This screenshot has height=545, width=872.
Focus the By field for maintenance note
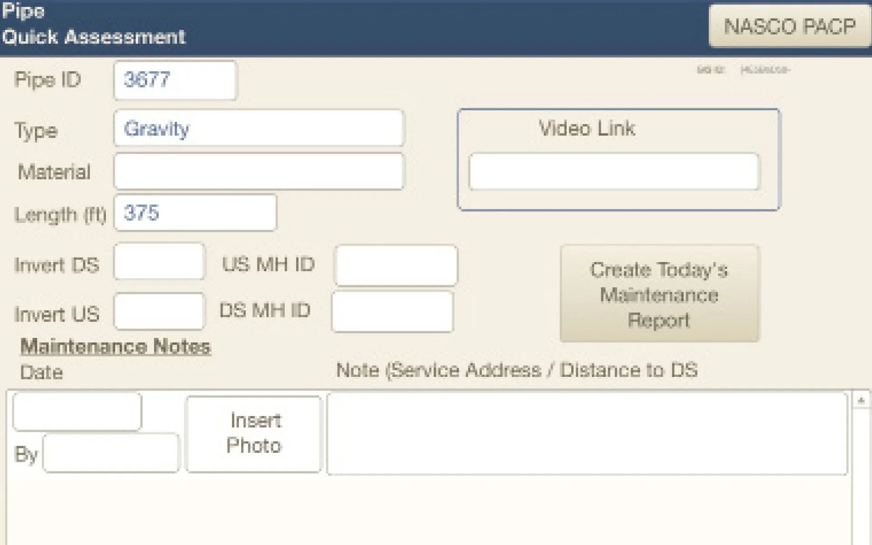(111, 453)
